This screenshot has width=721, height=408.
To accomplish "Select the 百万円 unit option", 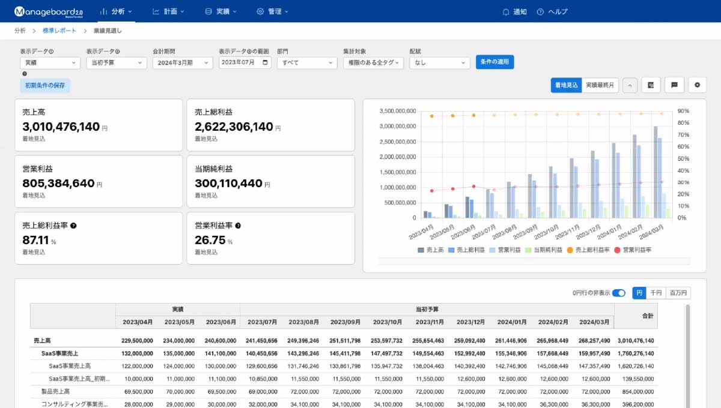I will [x=678, y=293].
